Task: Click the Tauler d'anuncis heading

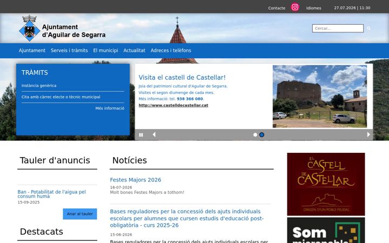Action: pyautogui.click(x=55, y=160)
